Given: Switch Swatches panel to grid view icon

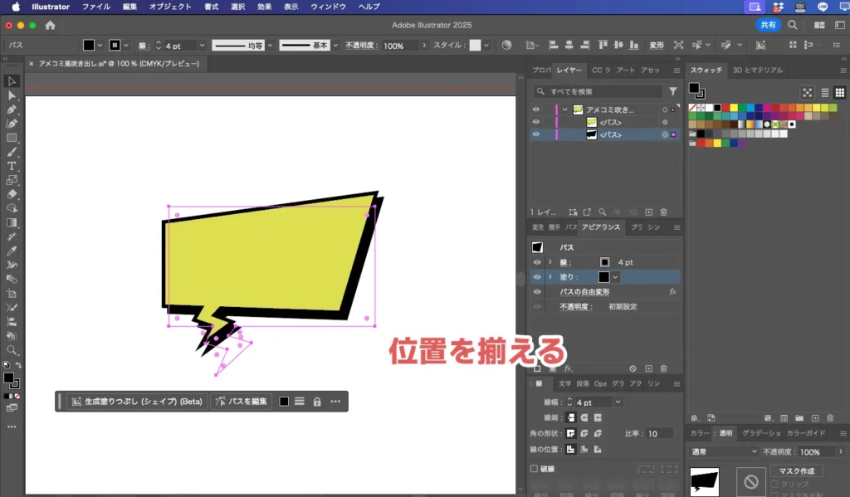Looking at the screenshot, I should pos(839,92).
